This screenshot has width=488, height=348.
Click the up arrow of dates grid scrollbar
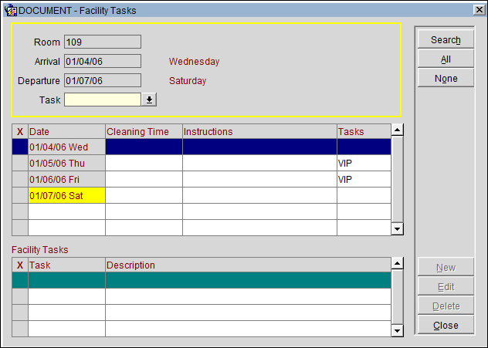397,130
